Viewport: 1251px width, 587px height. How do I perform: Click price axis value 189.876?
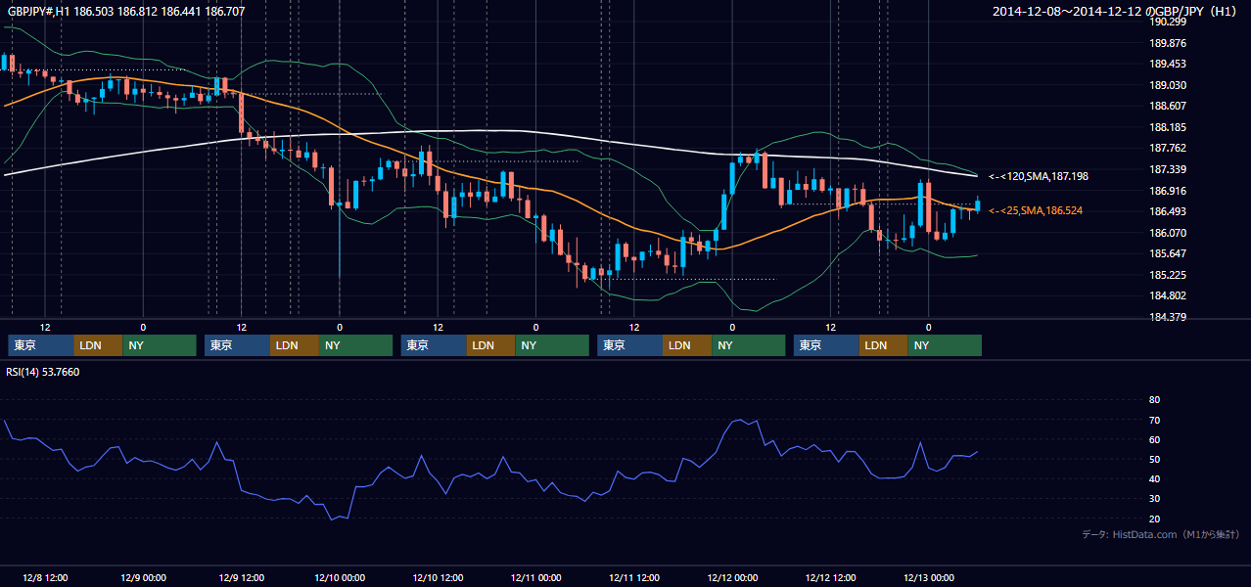coord(1169,43)
